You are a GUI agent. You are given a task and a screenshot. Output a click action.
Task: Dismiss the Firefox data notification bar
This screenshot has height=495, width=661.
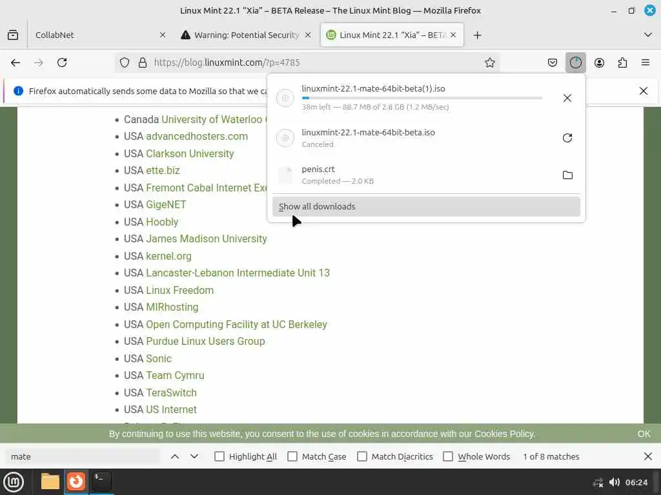pos(644,91)
